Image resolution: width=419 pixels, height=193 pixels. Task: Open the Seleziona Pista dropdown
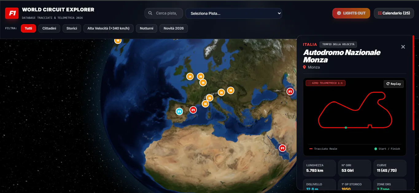[234, 13]
